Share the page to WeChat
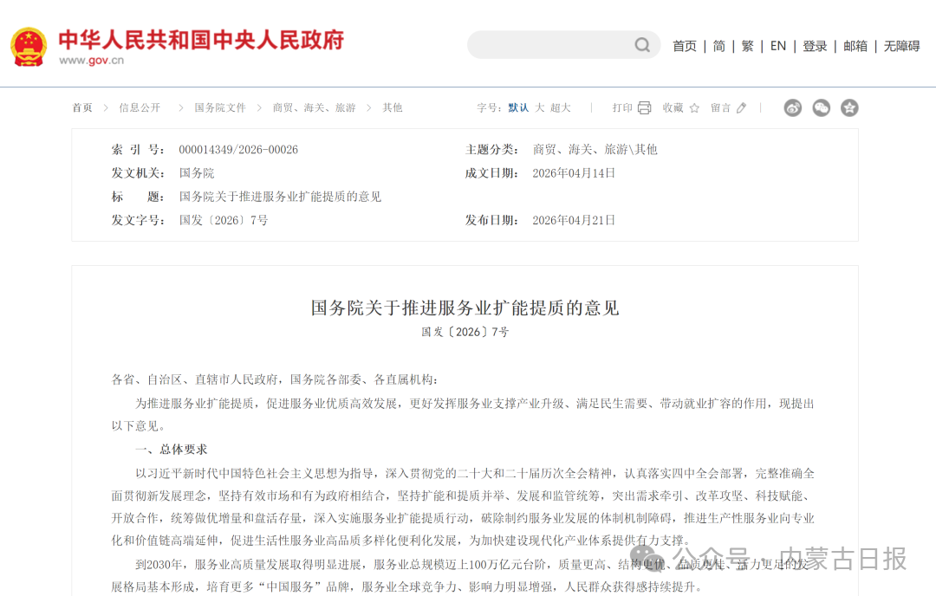 822,108
